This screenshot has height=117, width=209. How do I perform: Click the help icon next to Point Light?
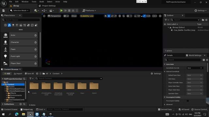[x=36, y=57]
